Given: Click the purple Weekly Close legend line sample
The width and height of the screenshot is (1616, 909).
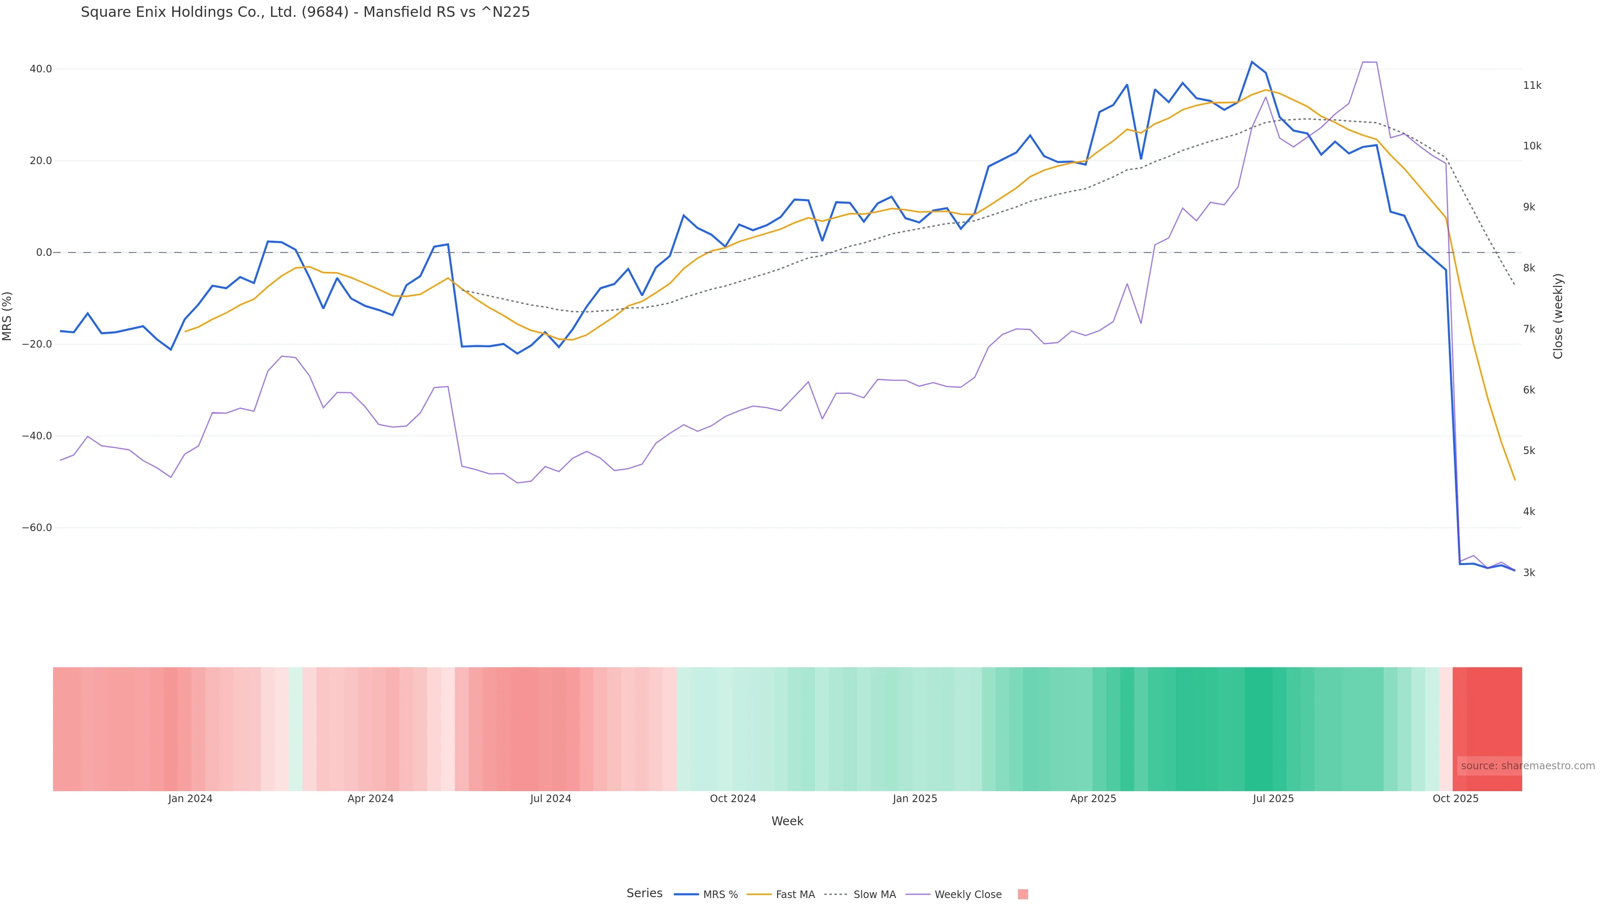Looking at the screenshot, I should pyautogui.click(x=918, y=895).
